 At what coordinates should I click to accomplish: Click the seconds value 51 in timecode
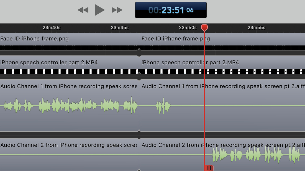tap(179, 10)
